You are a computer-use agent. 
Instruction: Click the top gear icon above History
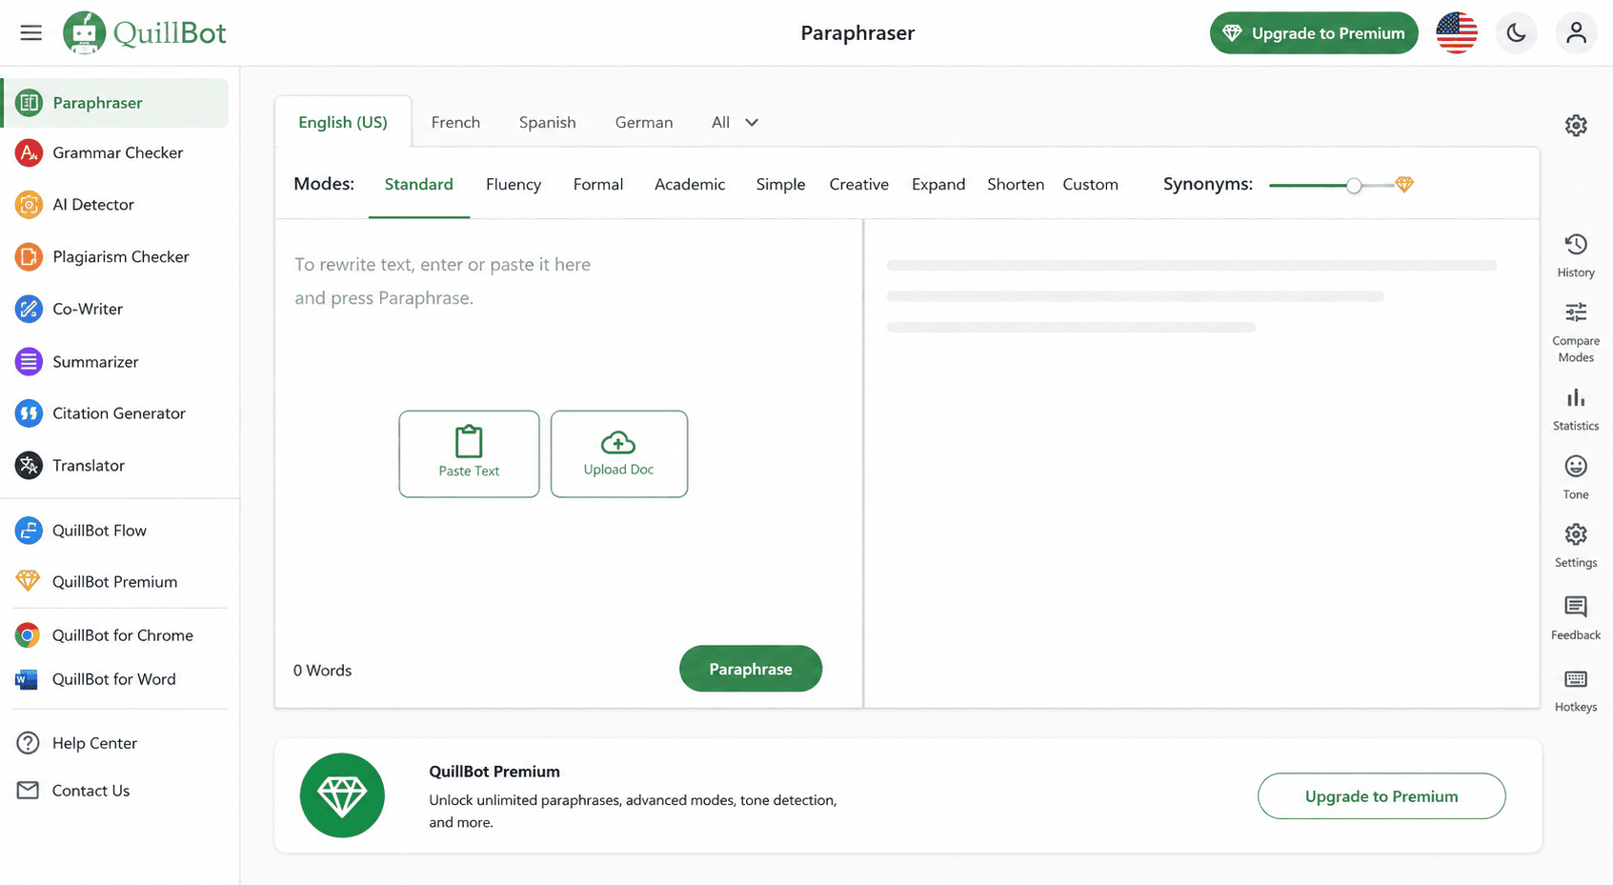pyautogui.click(x=1576, y=125)
